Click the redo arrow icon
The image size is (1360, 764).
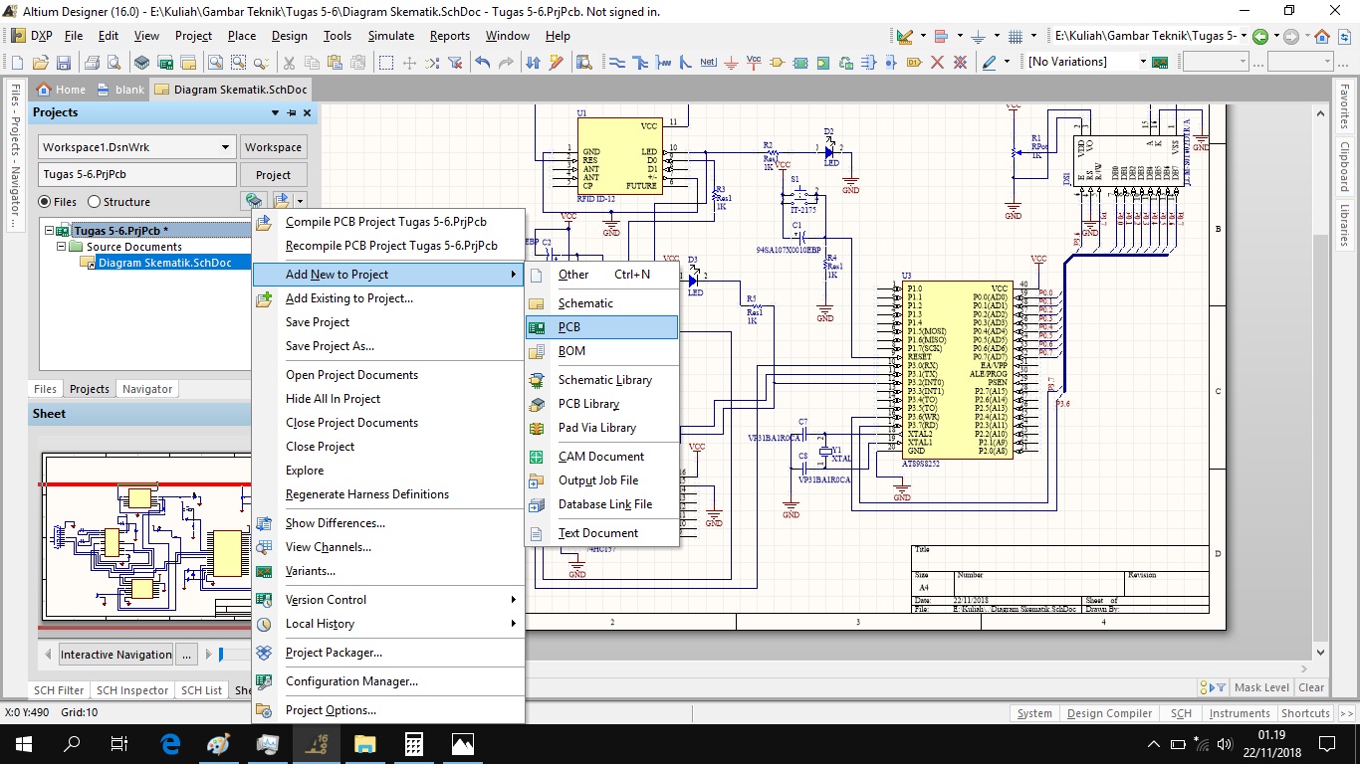point(506,62)
